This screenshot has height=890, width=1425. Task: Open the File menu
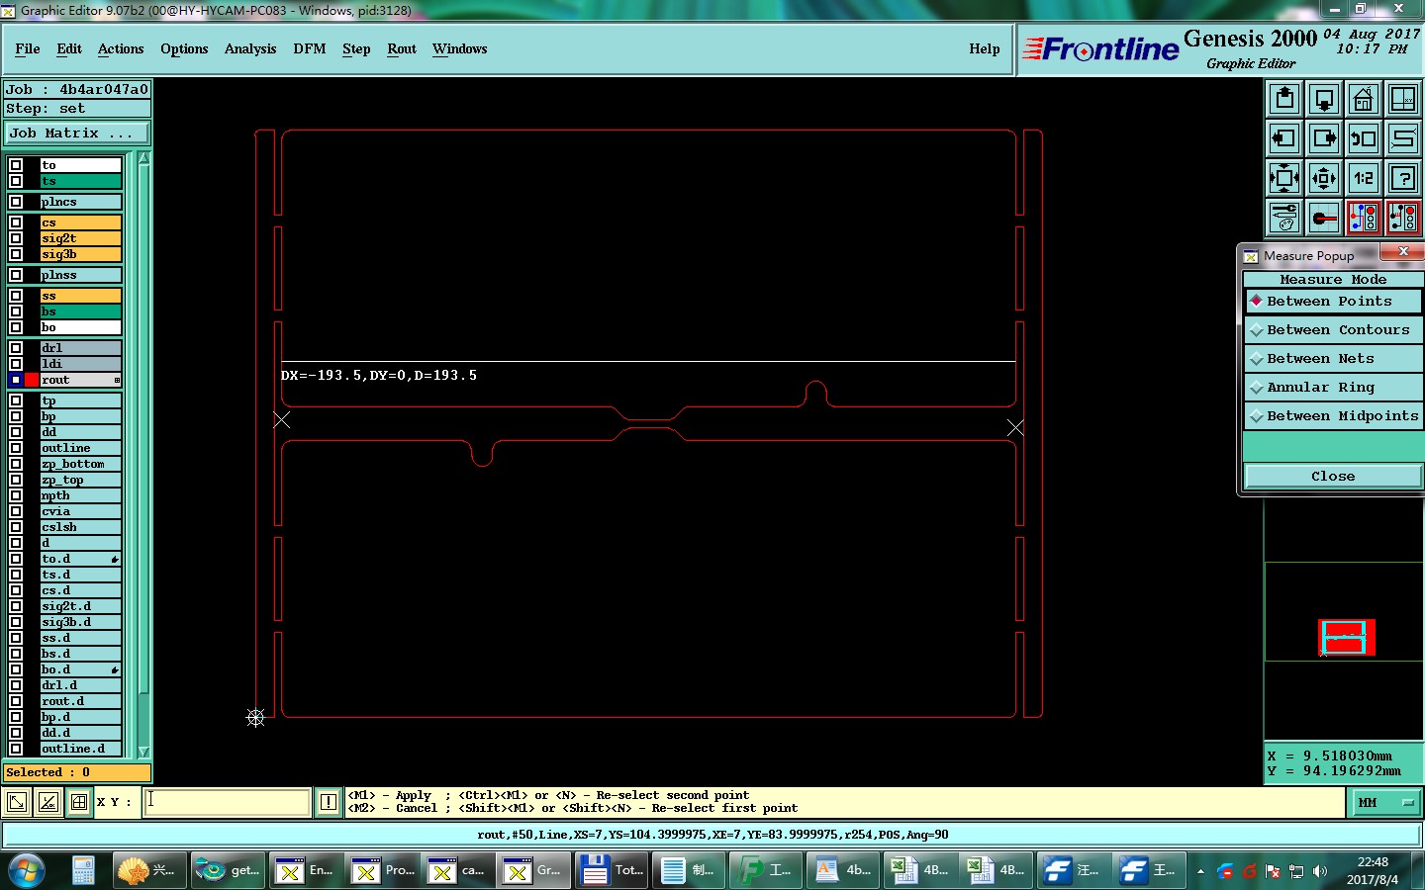pyautogui.click(x=28, y=48)
